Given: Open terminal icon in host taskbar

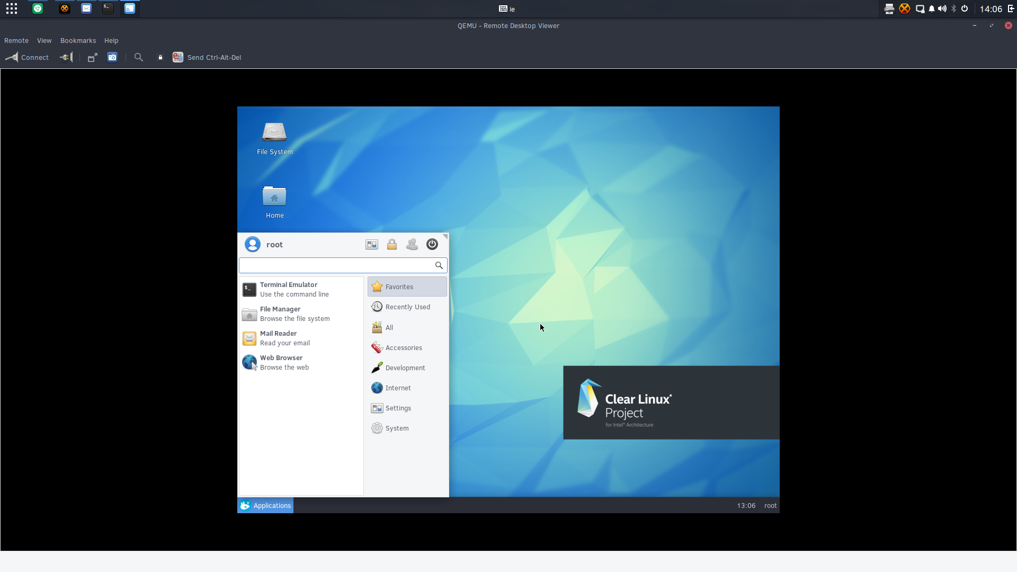Looking at the screenshot, I should (108, 8).
